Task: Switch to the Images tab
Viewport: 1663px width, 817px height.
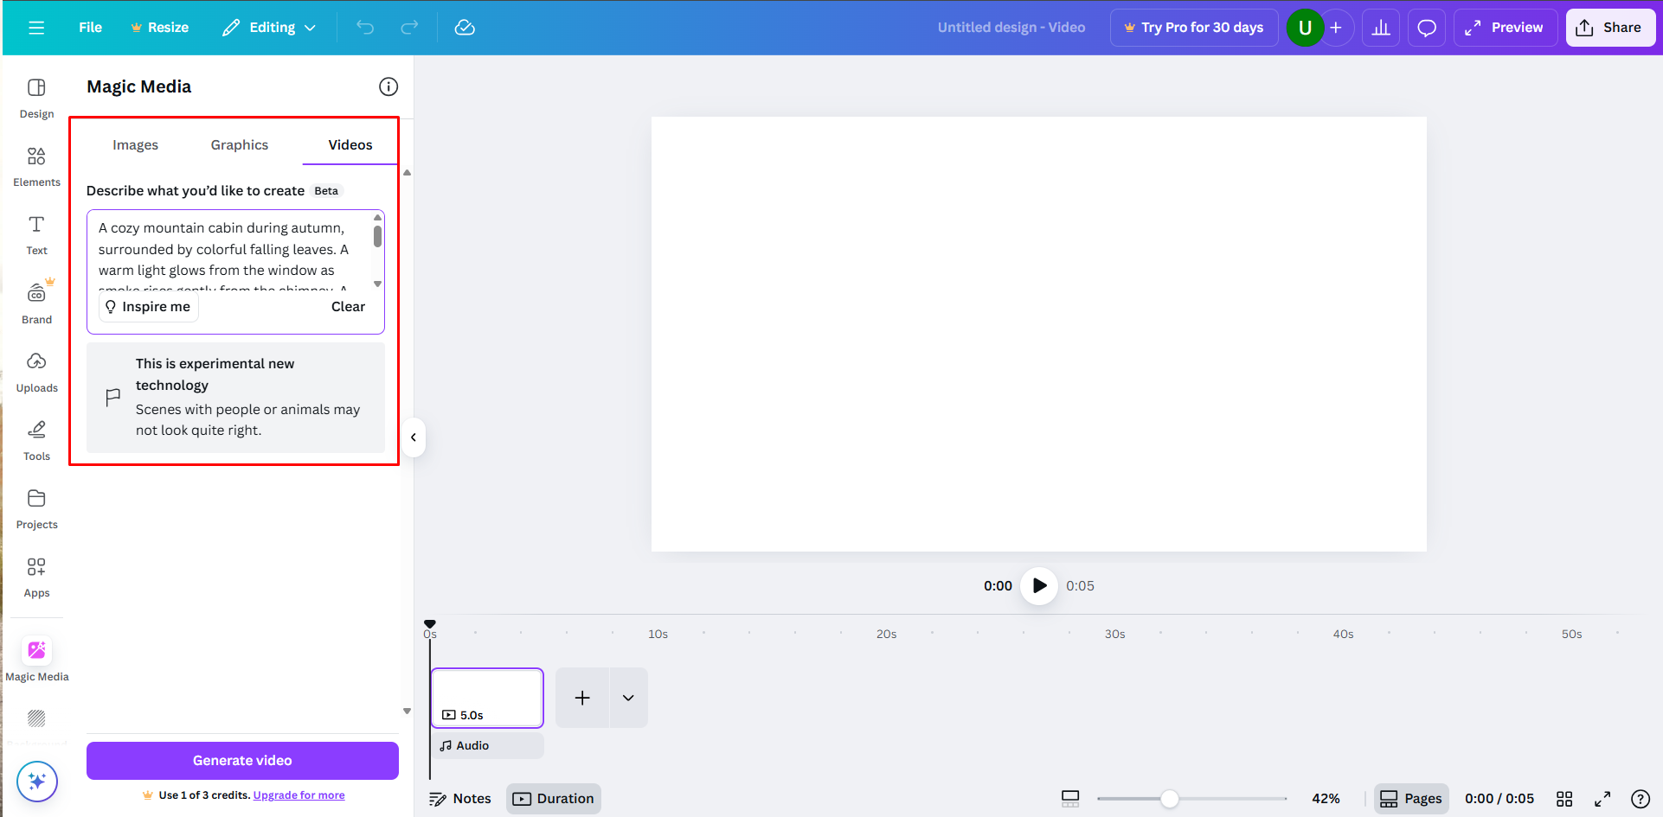Action: coord(135,144)
